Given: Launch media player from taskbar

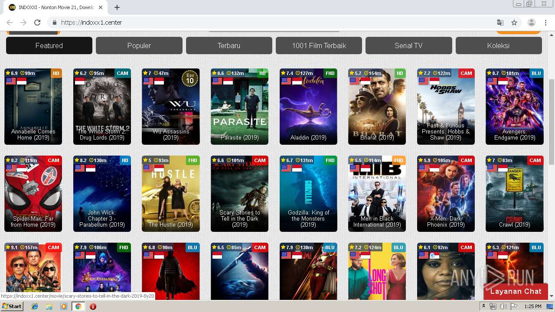Looking at the screenshot, I should tap(64, 306).
